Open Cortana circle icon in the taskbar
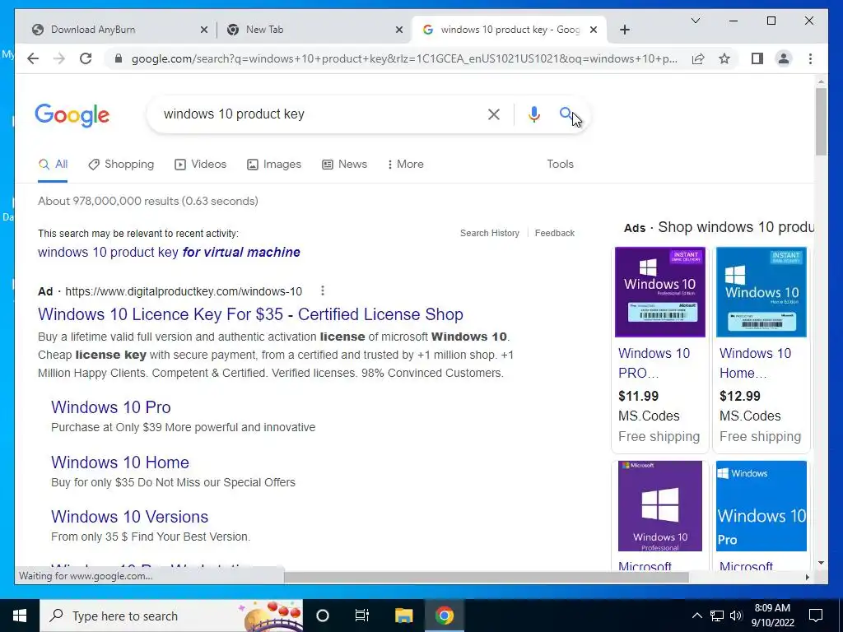The width and height of the screenshot is (843, 632). pos(322,616)
